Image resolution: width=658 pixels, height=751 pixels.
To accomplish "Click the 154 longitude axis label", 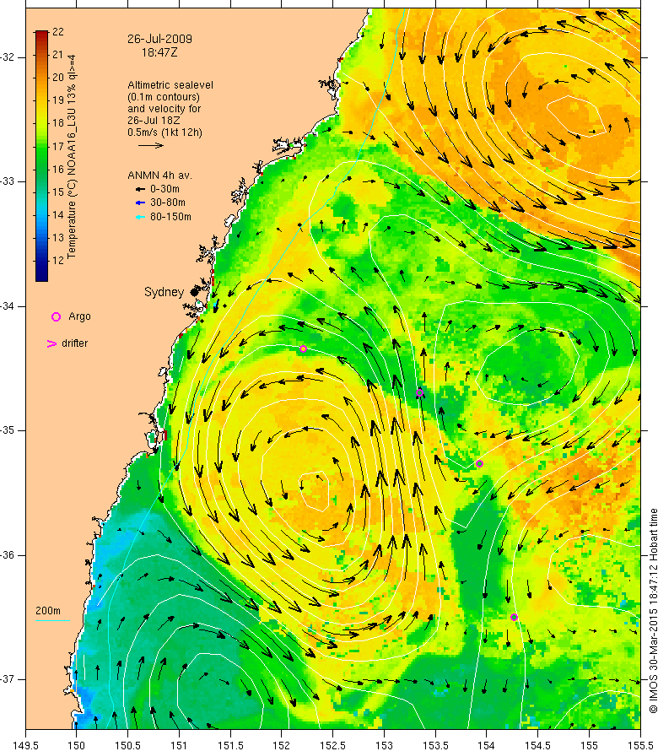I will [x=487, y=745].
